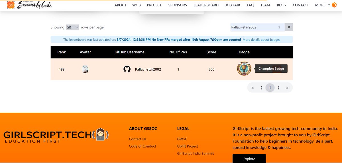This screenshot has width=342, height=163.
Task: Open the Code of Conduct link
Action: pyautogui.click(x=142, y=146)
